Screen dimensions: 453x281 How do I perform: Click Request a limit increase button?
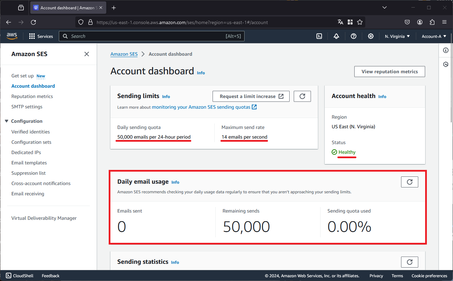pyautogui.click(x=251, y=96)
